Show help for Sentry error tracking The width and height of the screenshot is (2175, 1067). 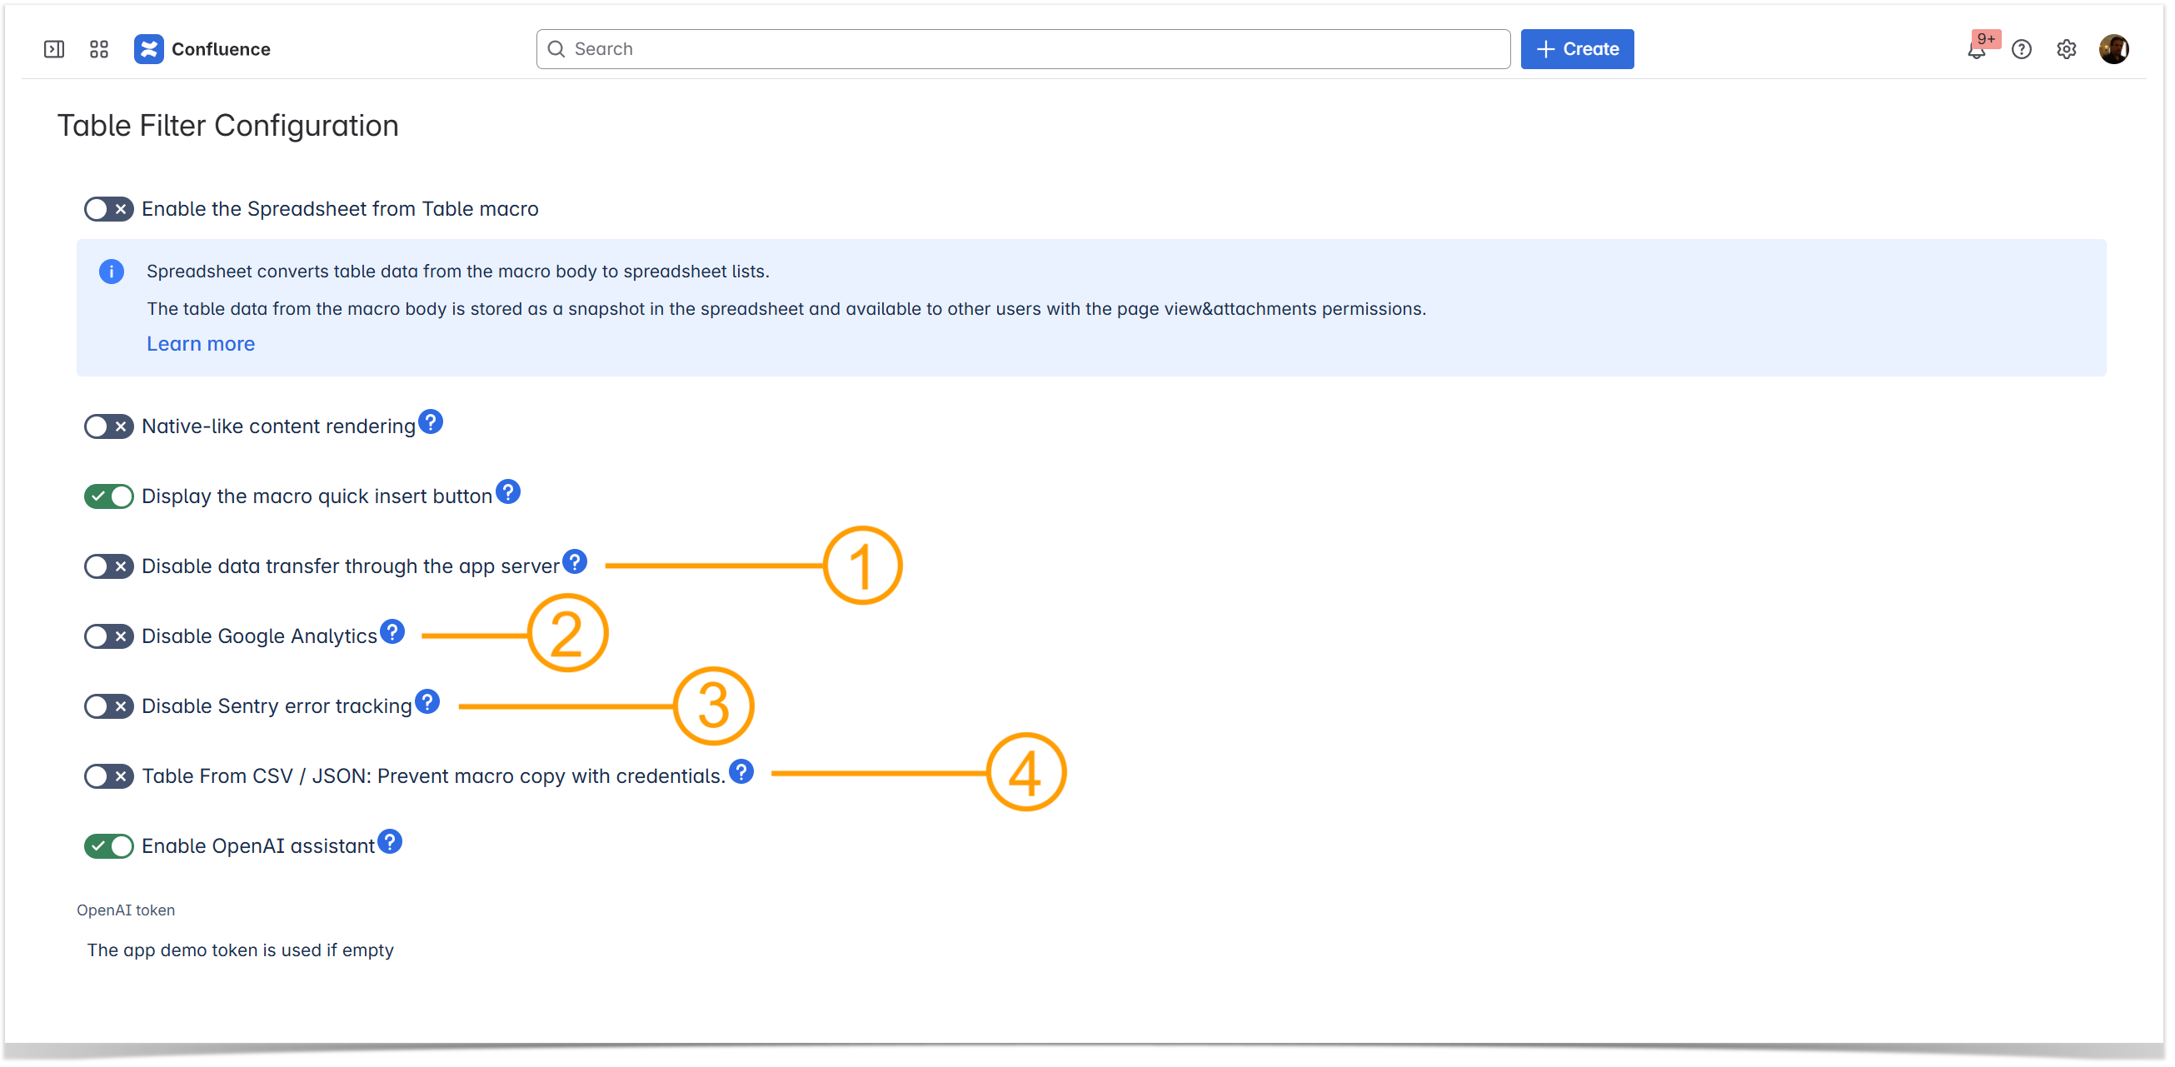click(428, 701)
